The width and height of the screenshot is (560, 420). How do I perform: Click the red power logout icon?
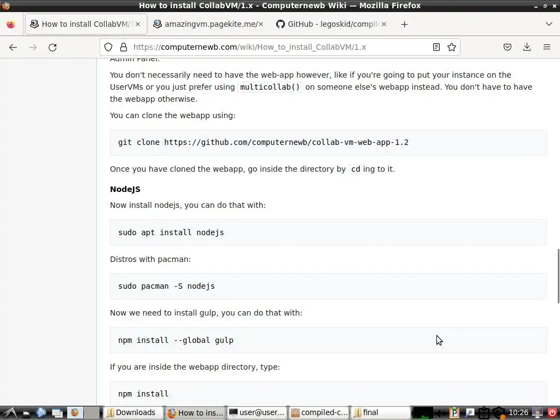pyautogui.click(x=552, y=413)
